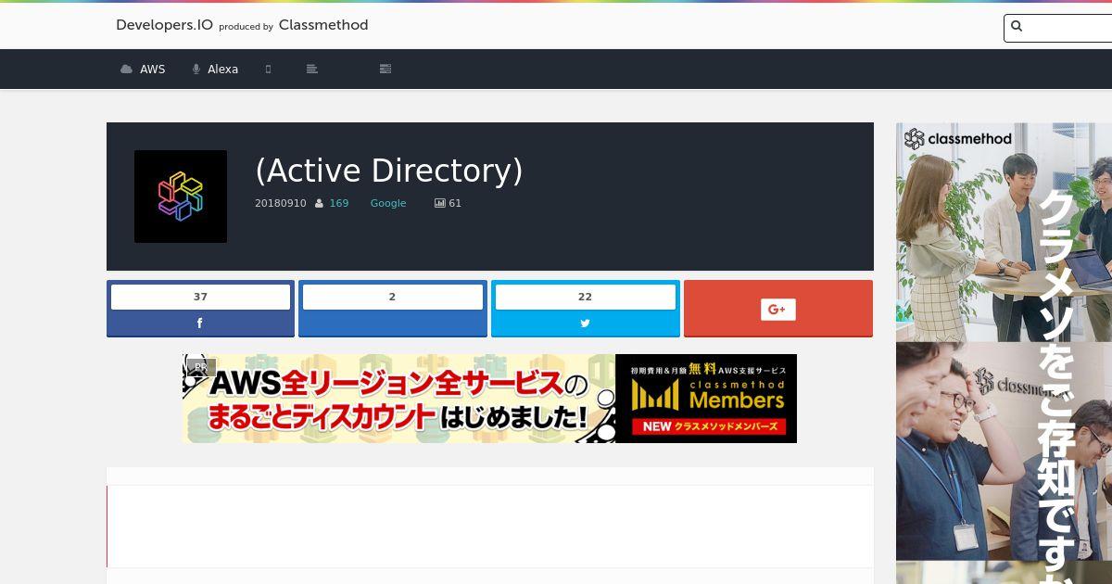Click the mobile phone category icon
The height and width of the screenshot is (584, 1112).
pos(269,69)
